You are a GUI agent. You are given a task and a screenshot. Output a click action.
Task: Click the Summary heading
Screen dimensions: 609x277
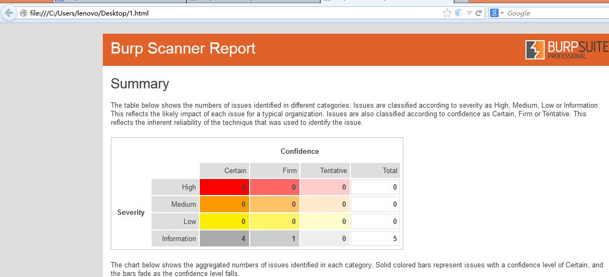[x=140, y=84]
